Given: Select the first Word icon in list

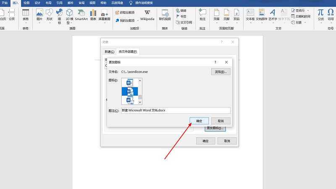Looking at the screenshot, I should (130, 83).
